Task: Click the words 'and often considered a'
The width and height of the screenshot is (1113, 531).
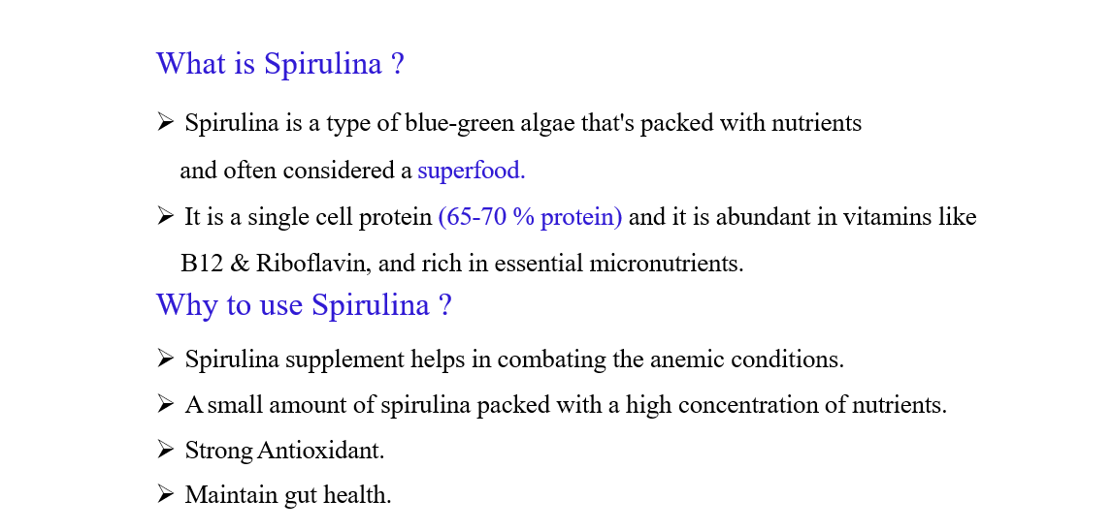Action: coord(296,171)
